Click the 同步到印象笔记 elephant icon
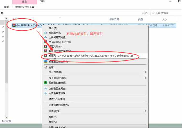 pyautogui.click(x=46, y=83)
